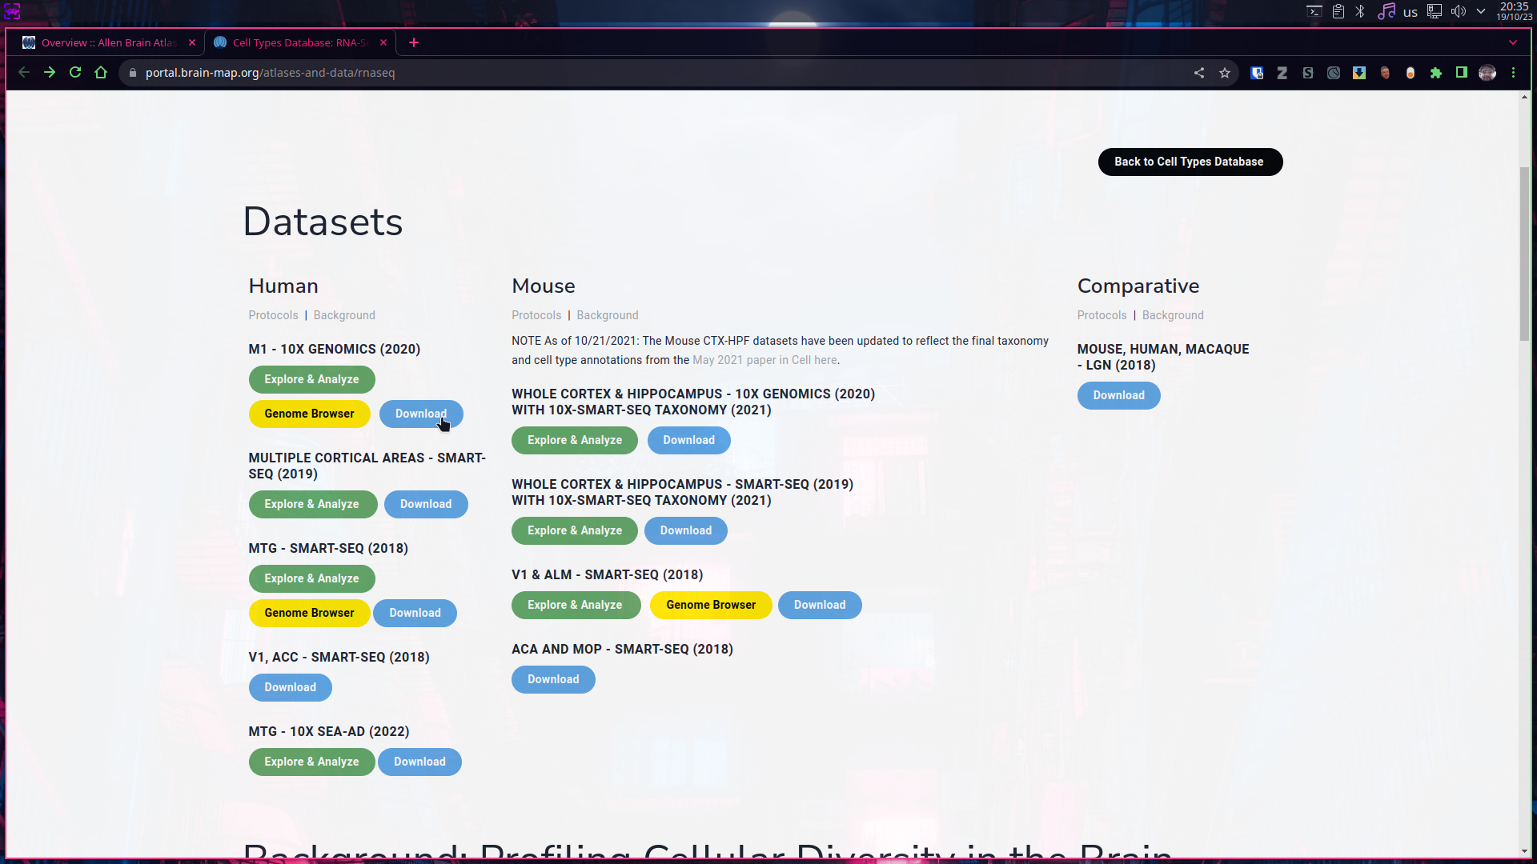Open Bluetooth tray icon
Screen dimensions: 1537x864
[x=1360, y=11]
